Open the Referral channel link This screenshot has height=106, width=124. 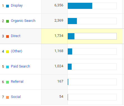[17, 82]
